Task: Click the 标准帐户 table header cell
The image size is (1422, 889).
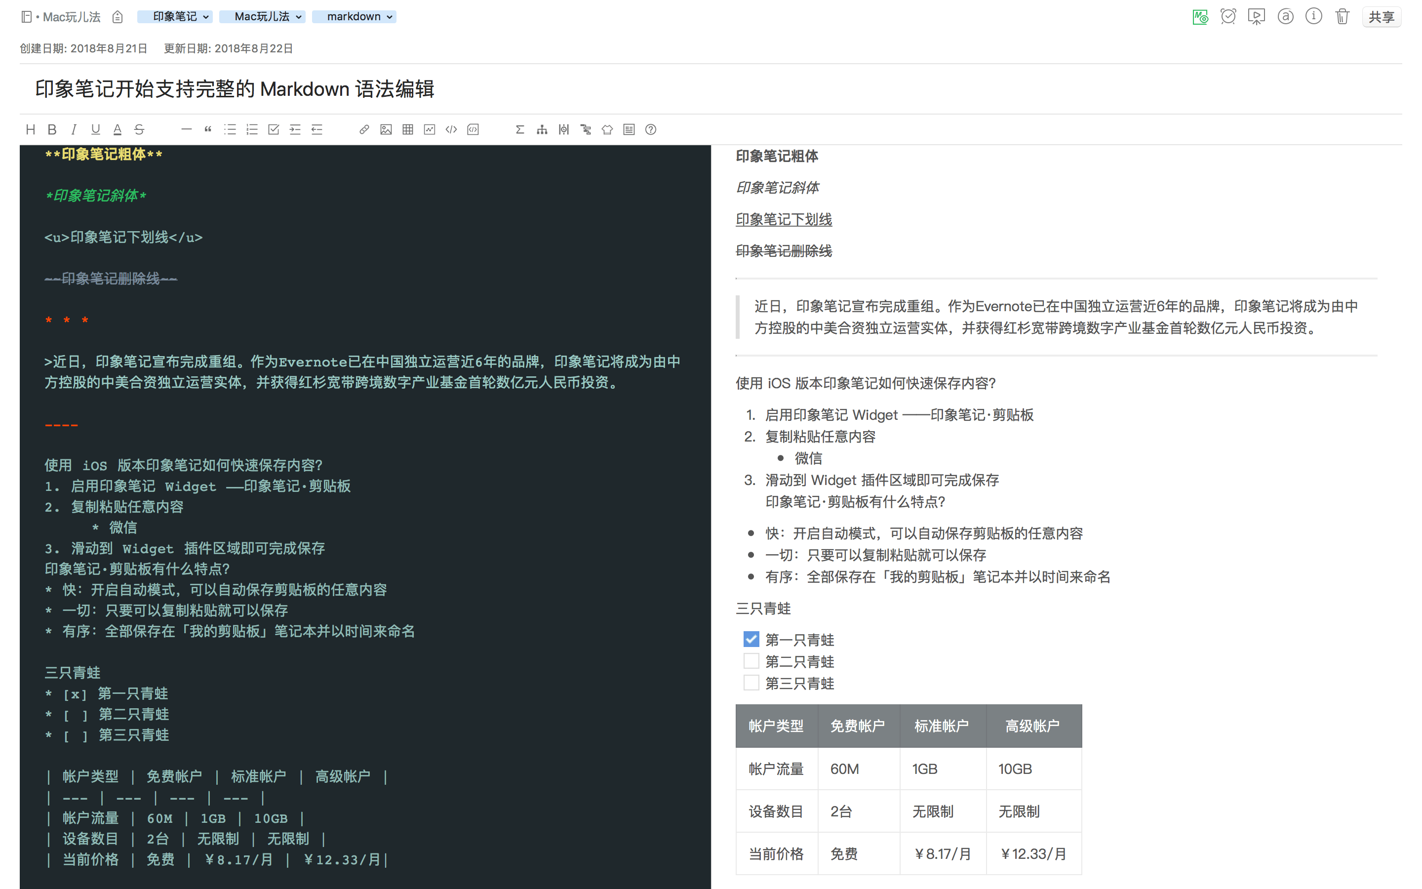Action: pos(943,726)
